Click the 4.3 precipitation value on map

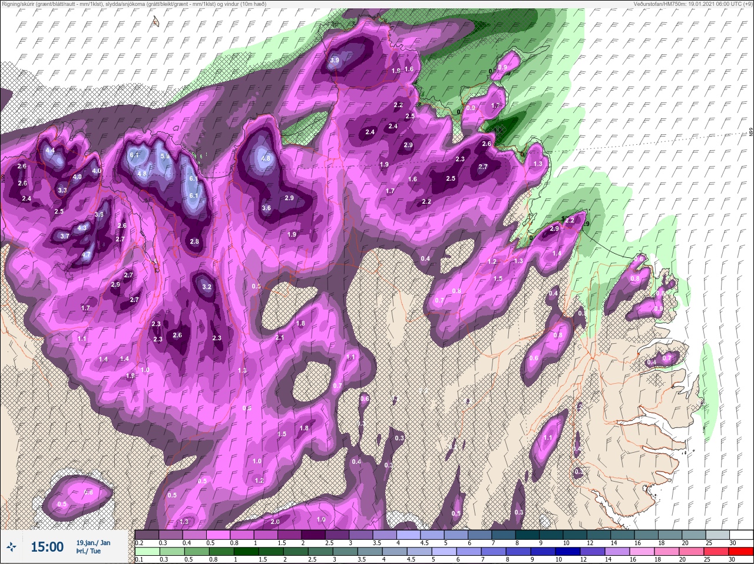82,228
